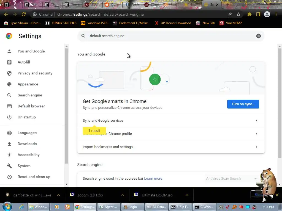This screenshot has height=211, width=282.
Task: Open the EndermanCH/Malw... bookmark
Action: (131, 23)
